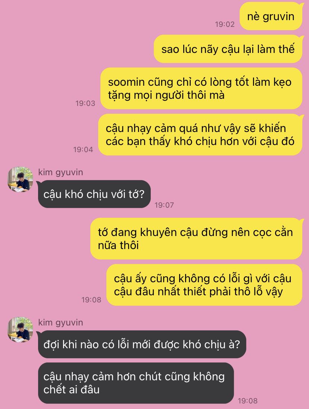Tap the "cậu ấy cũng không có lỗi" bubble
Image resolution: width=309 pixels, height=409 pixels.
pyautogui.click(x=205, y=285)
